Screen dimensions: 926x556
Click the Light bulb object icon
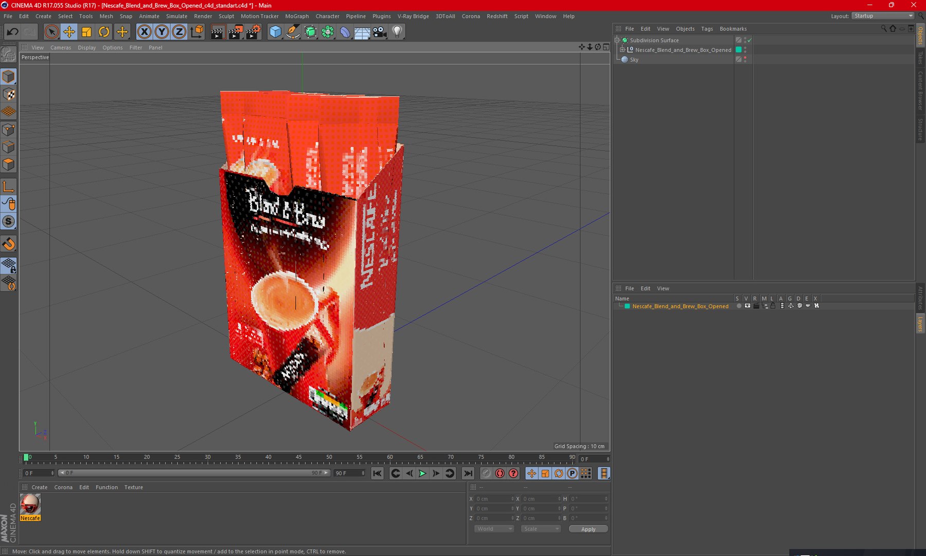[x=397, y=32]
